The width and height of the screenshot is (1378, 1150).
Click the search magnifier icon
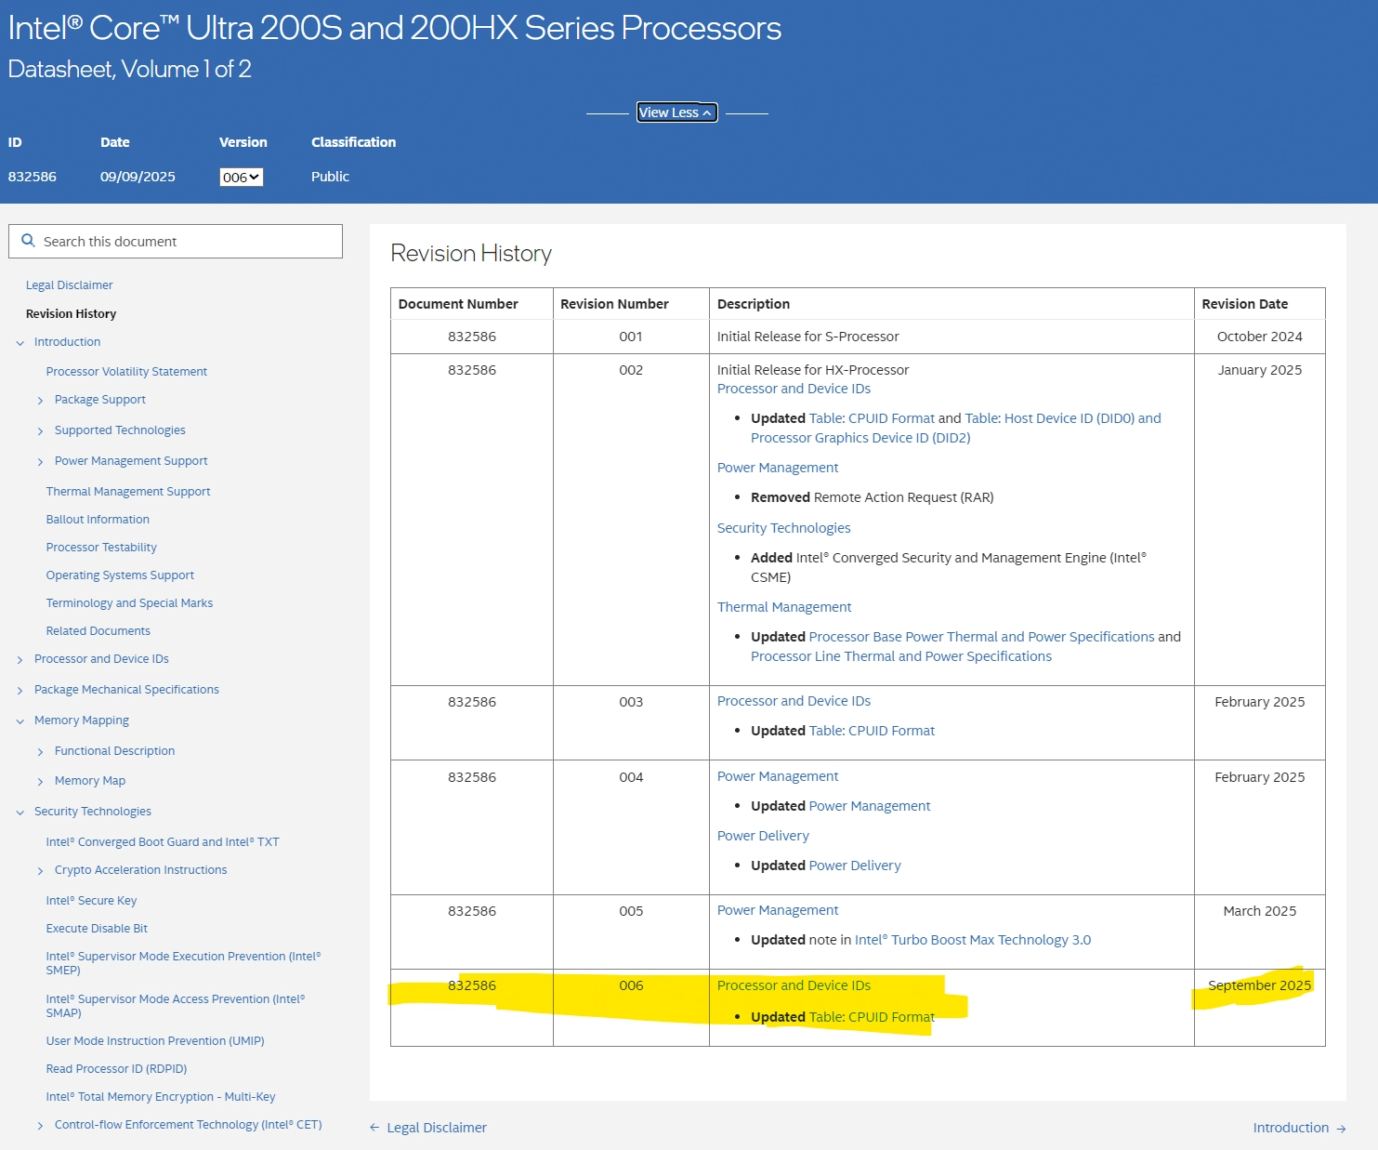click(28, 241)
